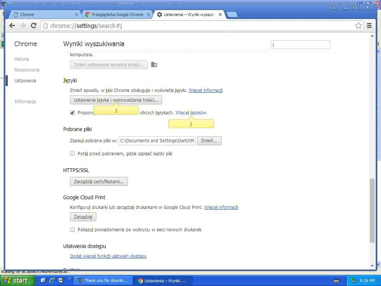The height and width of the screenshot is (286, 381).
Task: Click the user profile icon in title bar
Action: coord(334,7)
